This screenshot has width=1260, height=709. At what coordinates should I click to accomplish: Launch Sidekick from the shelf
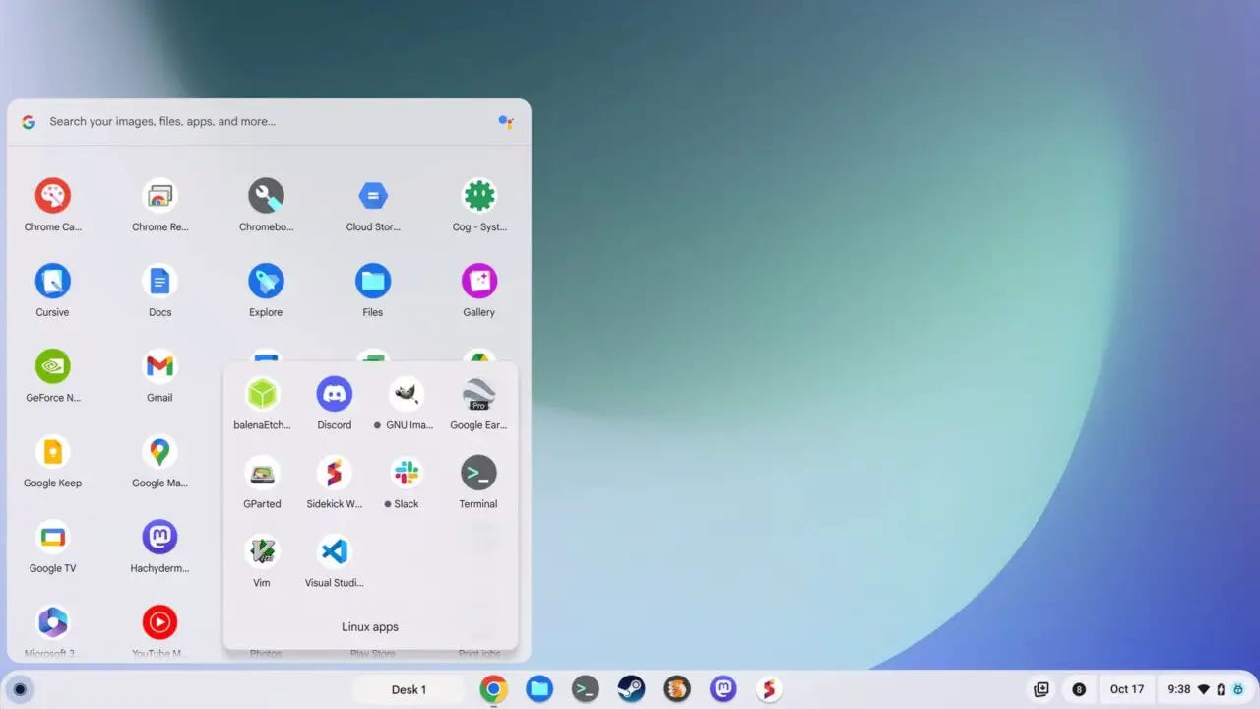[769, 689]
